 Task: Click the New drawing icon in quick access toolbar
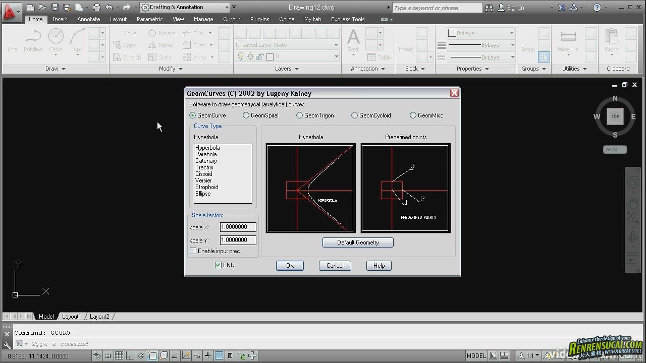click(31, 8)
